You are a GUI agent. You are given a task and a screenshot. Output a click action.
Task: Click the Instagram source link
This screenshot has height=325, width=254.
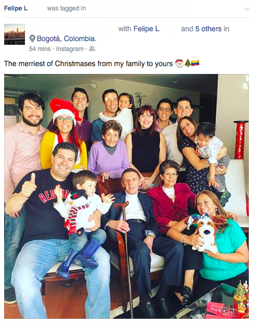point(70,49)
